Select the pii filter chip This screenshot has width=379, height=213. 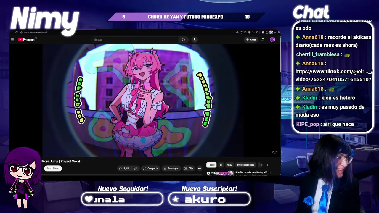click(221, 165)
